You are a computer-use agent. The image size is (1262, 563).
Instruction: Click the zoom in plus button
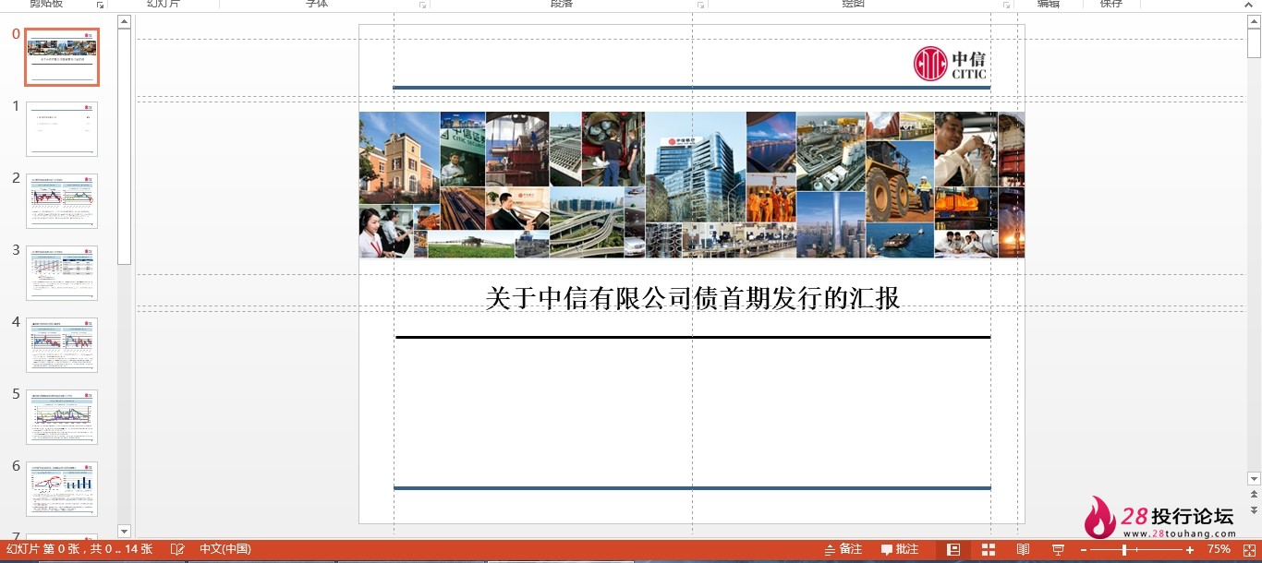tap(1190, 550)
